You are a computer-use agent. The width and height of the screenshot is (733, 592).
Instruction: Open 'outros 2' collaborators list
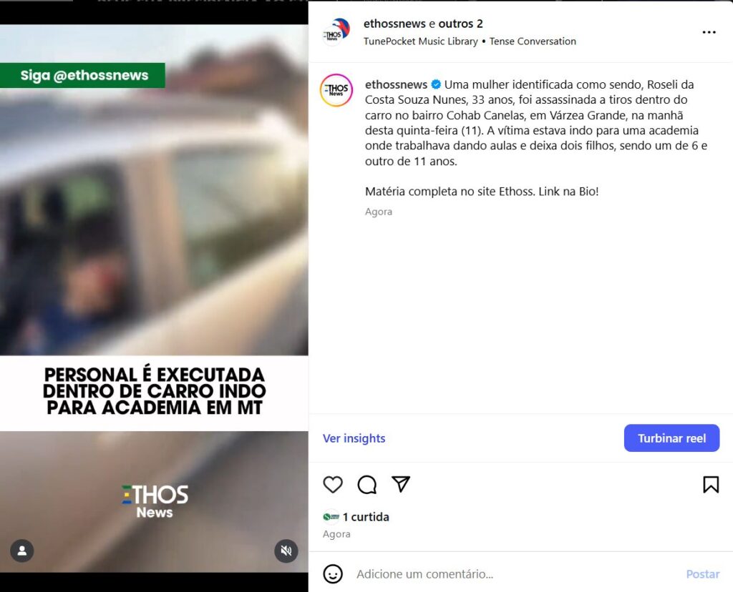pyautogui.click(x=460, y=24)
